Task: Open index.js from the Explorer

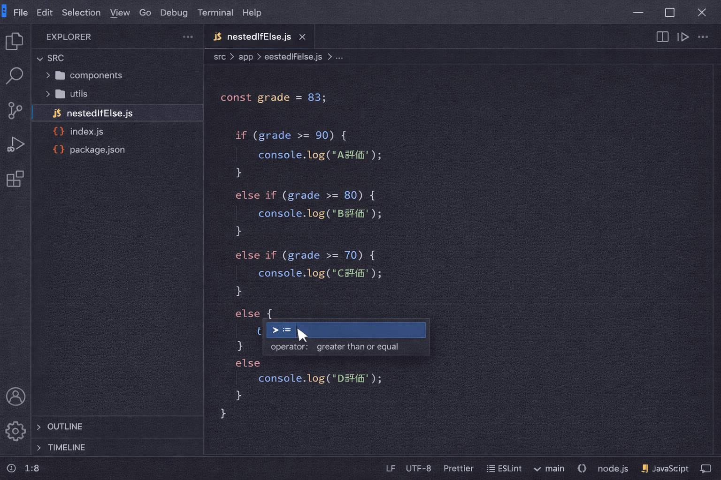Action: pos(86,131)
